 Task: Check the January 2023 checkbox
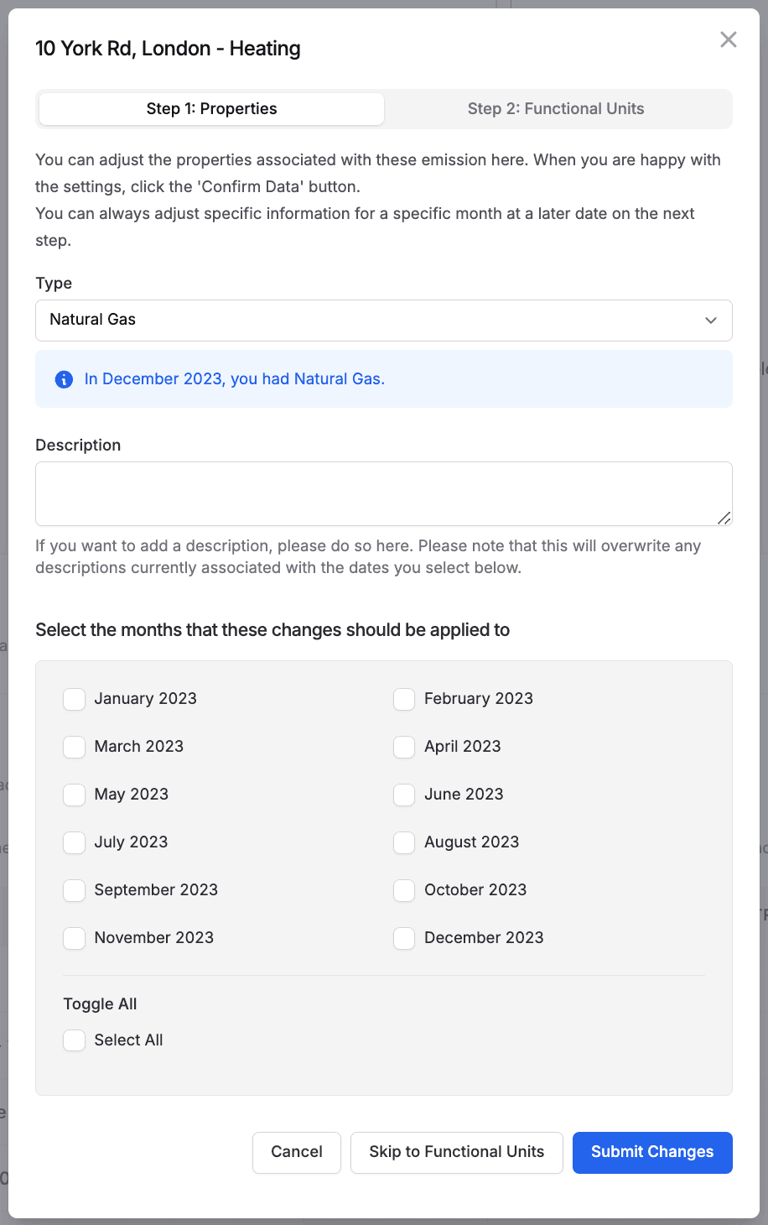pos(75,699)
